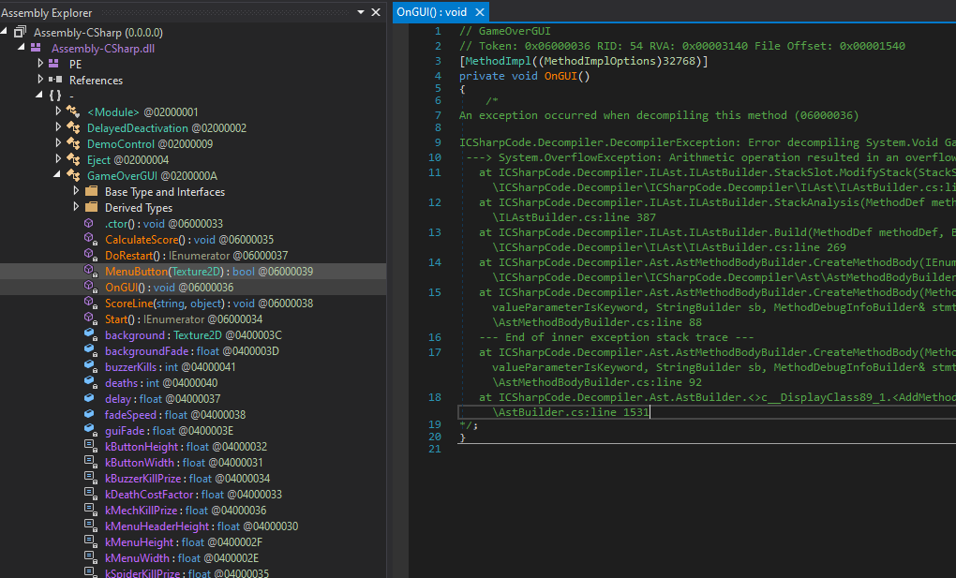The width and height of the screenshot is (956, 578).
Task: Expand the DelayedDeactivation class
Action: (x=57, y=128)
